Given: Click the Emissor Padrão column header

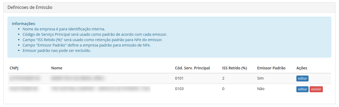Looking at the screenshot, I should point(271,68).
